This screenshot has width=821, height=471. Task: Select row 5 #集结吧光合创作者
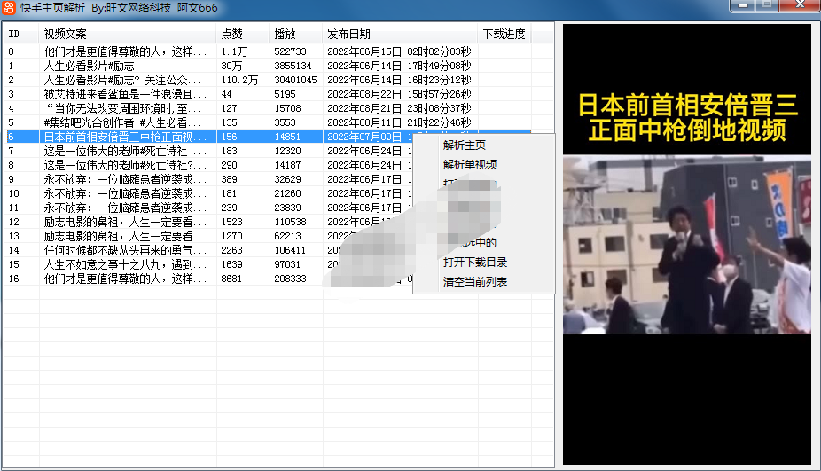point(124,122)
